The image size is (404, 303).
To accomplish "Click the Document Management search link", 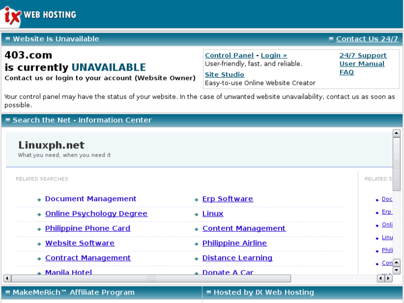I will 91,199.
